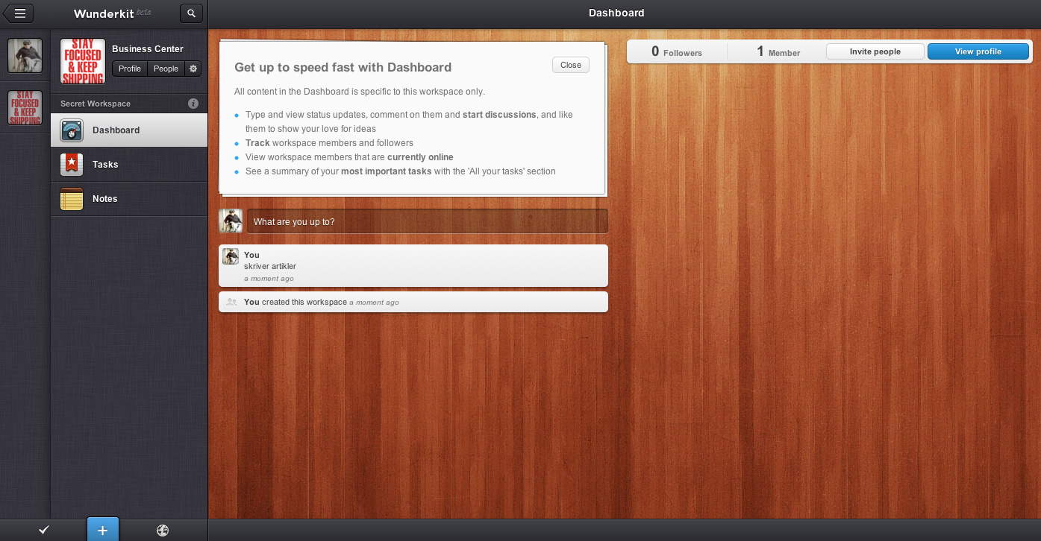1041x541 pixels.
Task: Select the Stay Focused workspace thumbnail in left strip
Action: click(25, 108)
